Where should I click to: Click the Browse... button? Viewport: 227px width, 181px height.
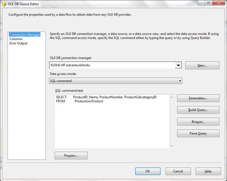tap(198, 122)
